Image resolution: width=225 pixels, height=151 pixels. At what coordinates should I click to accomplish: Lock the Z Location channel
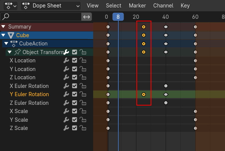[x=83, y=77]
